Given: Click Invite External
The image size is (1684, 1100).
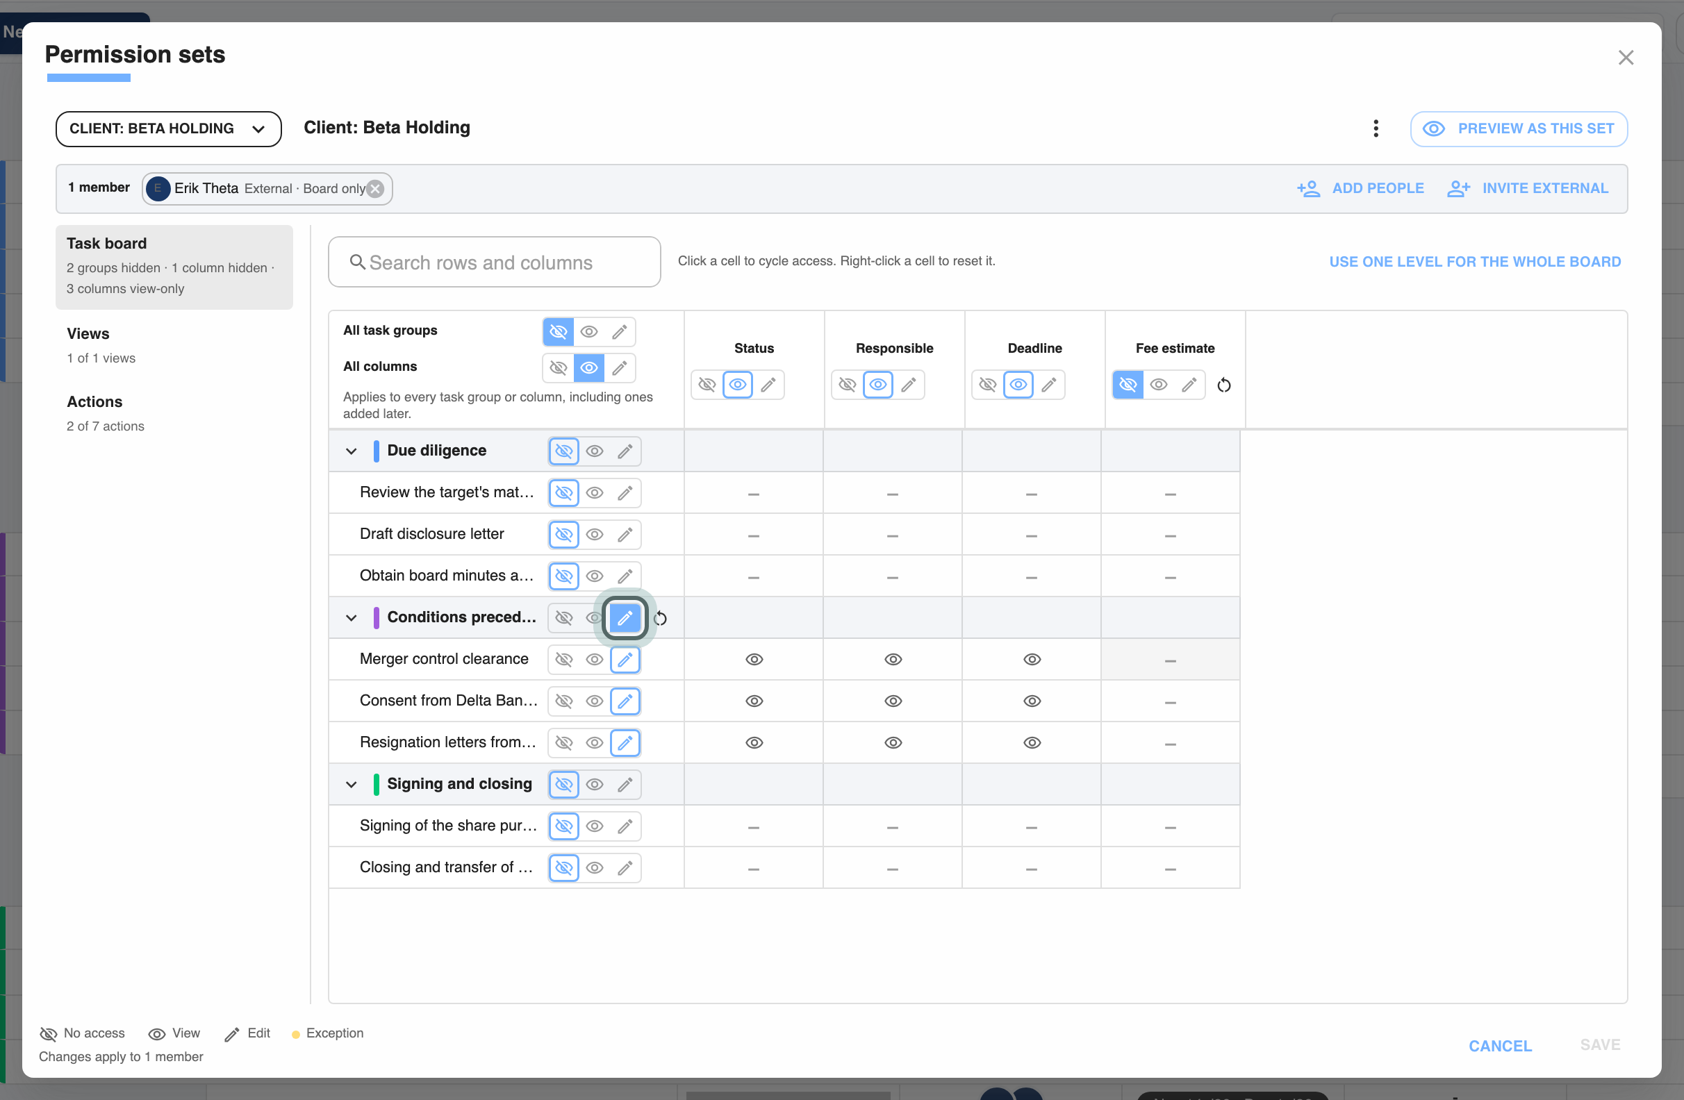Looking at the screenshot, I should click(1528, 188).
